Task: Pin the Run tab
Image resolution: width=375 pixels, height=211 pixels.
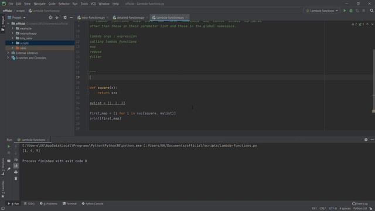Action: coord(9,169)
